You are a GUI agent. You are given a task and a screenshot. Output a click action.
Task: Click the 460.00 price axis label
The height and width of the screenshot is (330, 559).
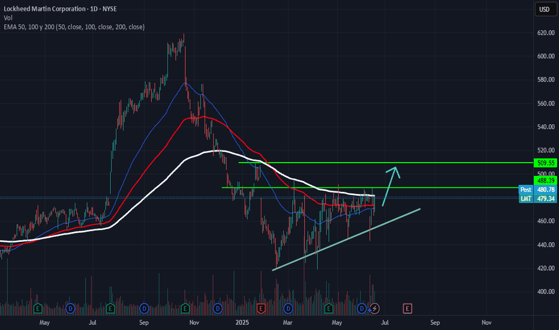coord(546,221)
